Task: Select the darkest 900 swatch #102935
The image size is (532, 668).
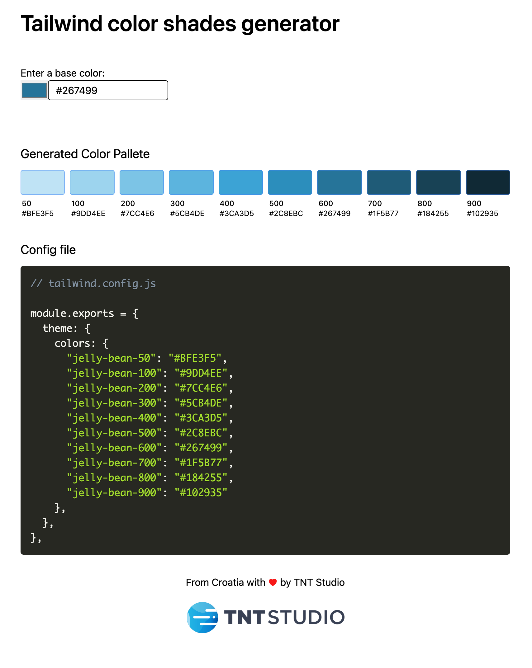Action: click(488, 182)
